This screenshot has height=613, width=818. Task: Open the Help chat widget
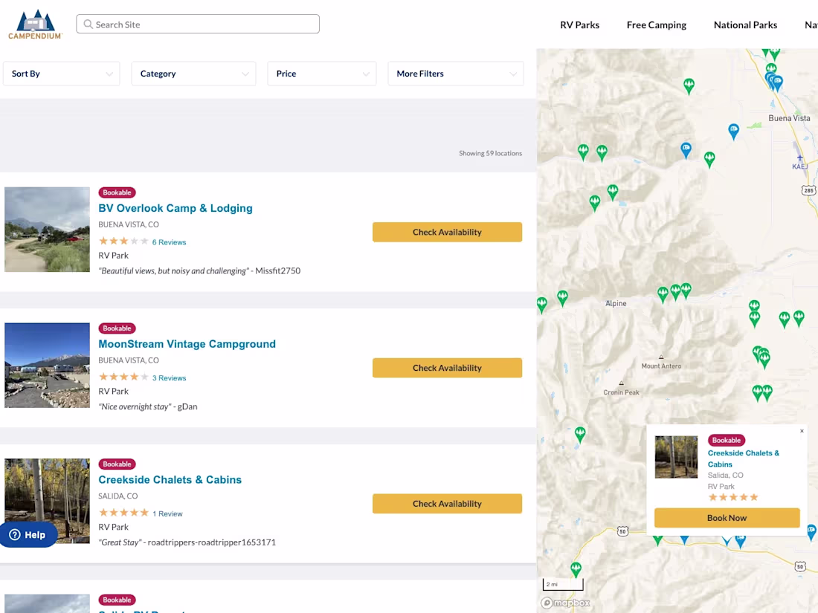tap(28, 534)
